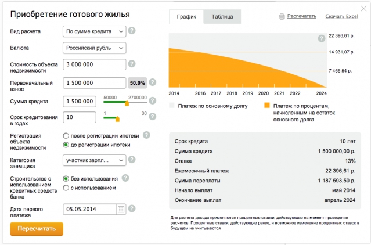This screenshot has height=245, width=371.
Task: Open help icon next to Вид расчета
Action: (132, 31)
